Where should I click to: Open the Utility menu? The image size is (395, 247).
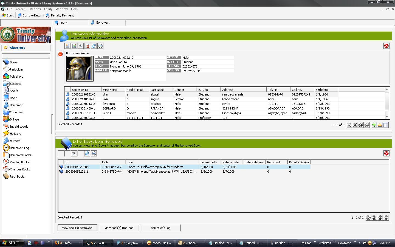(48, 9)
